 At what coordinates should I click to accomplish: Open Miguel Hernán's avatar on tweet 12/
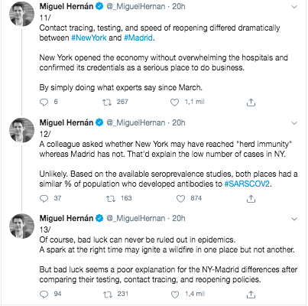[21, 130]
